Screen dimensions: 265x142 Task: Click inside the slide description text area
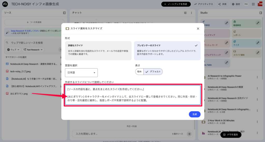[133, 95]
